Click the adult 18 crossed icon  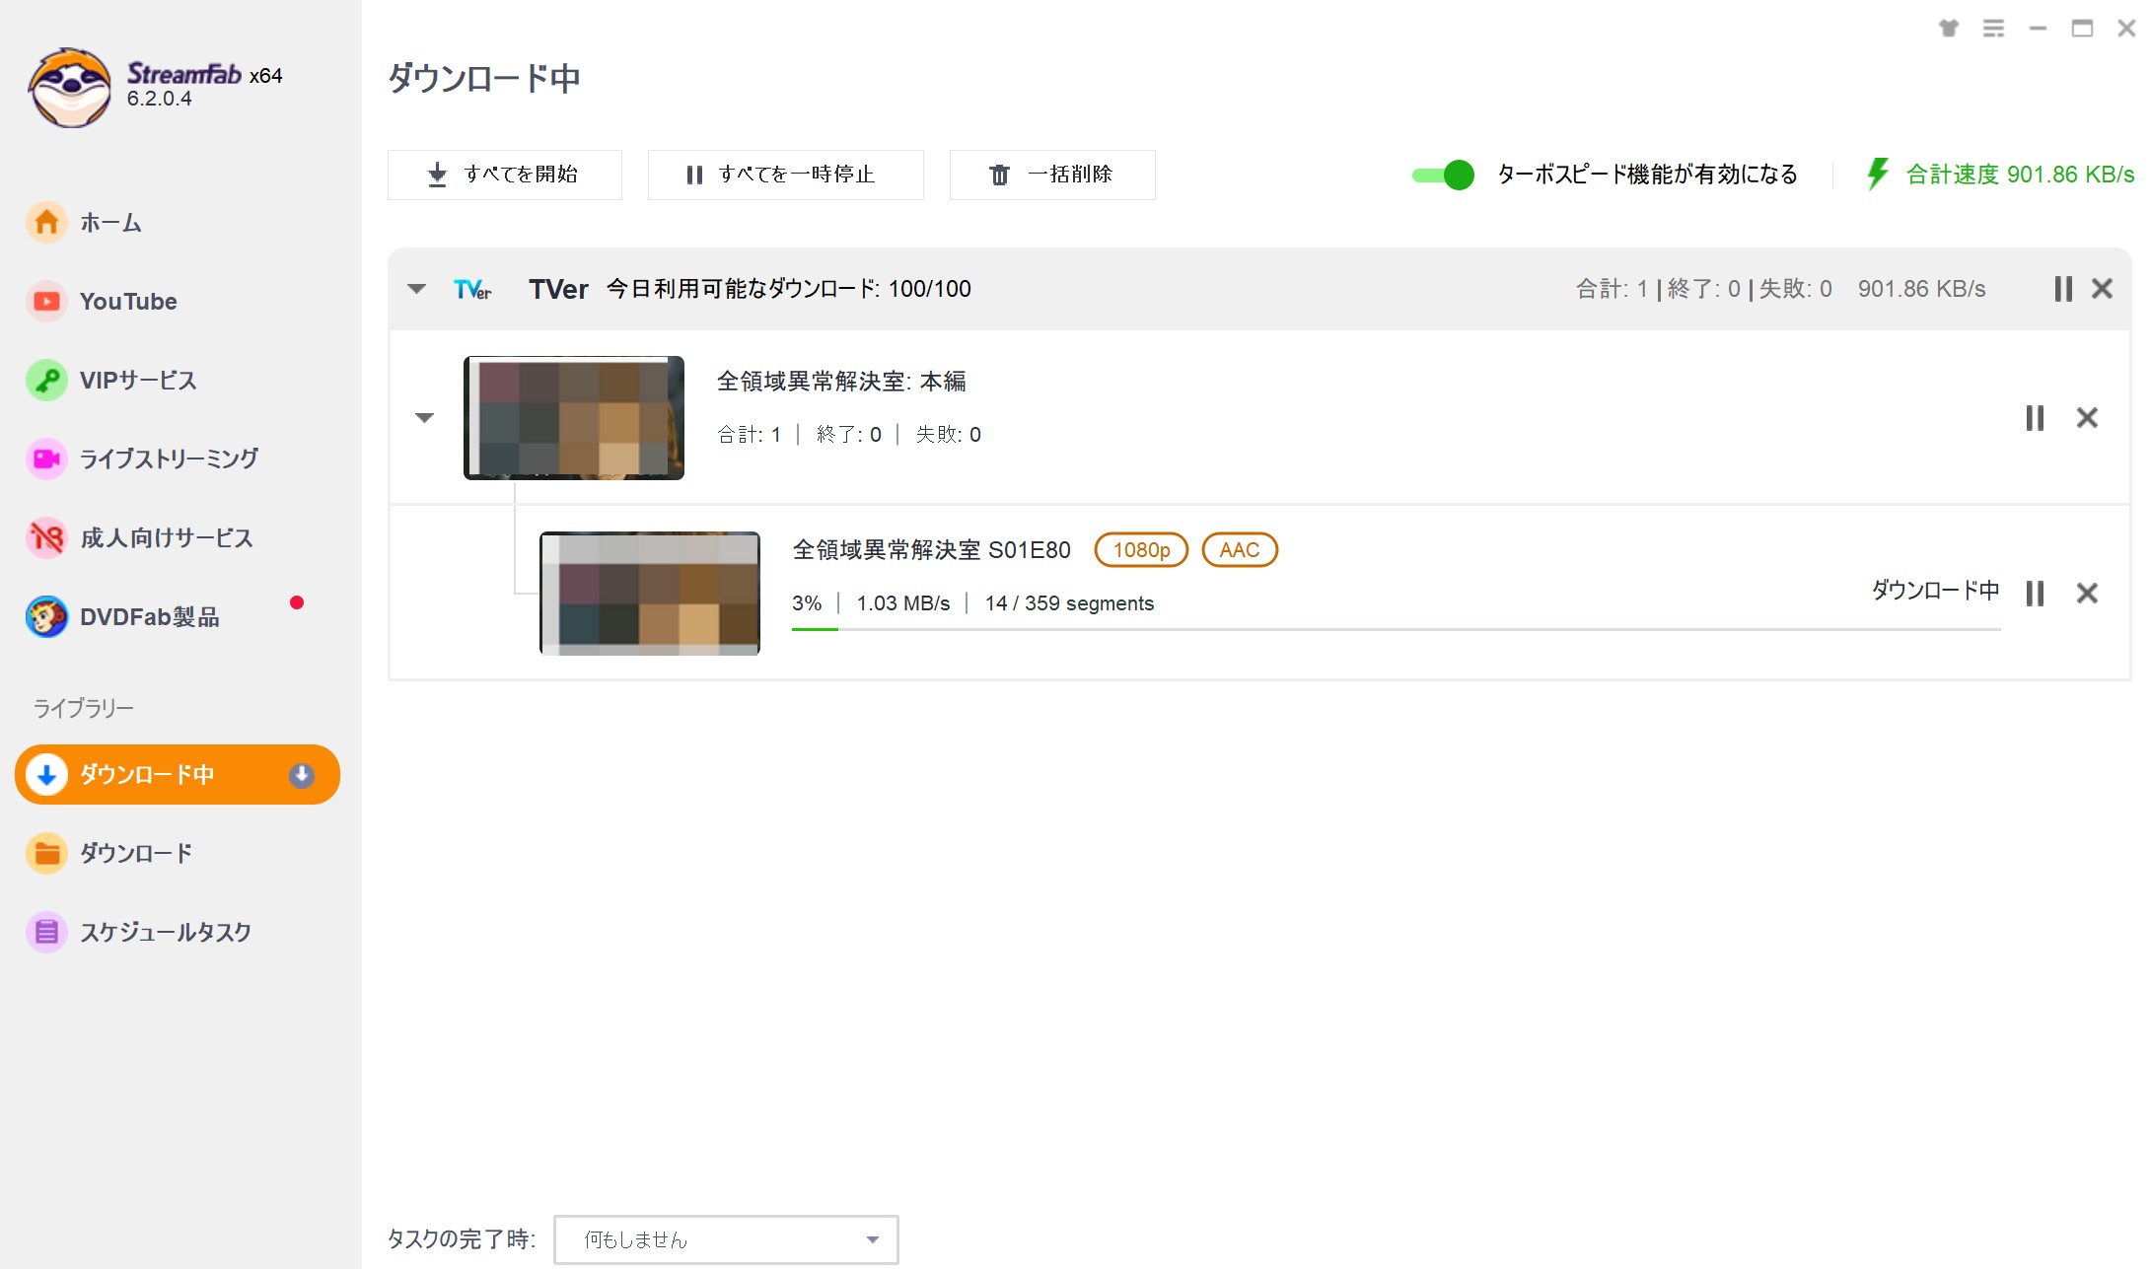(x=46, y=538)
